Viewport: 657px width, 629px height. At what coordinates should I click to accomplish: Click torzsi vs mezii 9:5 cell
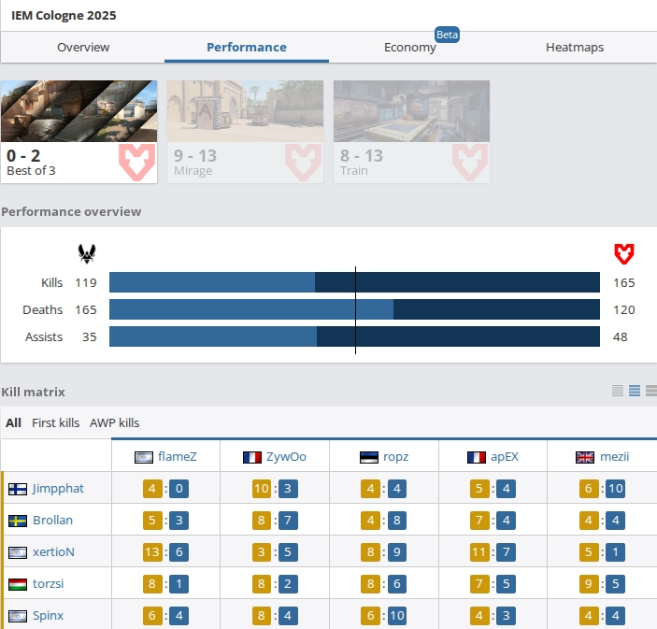(x=602, y=584)
